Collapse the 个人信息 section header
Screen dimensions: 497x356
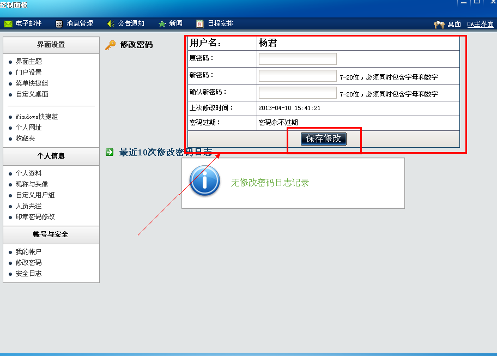(51, 156)
